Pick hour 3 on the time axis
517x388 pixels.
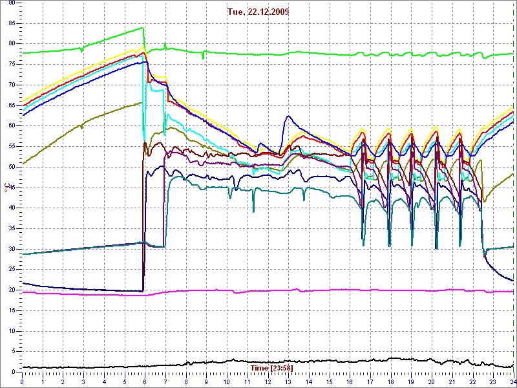pyautogui.click(x=83, y=382)
